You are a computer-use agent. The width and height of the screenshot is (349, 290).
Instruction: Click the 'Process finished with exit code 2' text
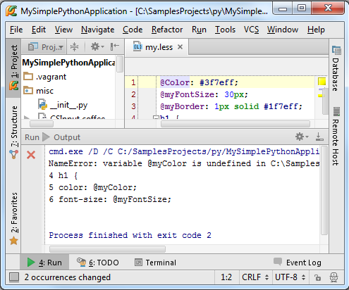pos(130,235)
